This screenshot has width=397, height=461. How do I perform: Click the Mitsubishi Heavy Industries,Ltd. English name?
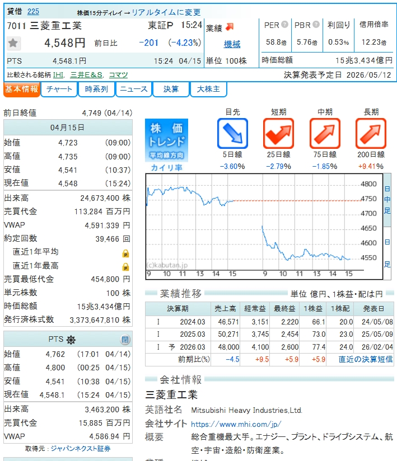pos(246,410)
